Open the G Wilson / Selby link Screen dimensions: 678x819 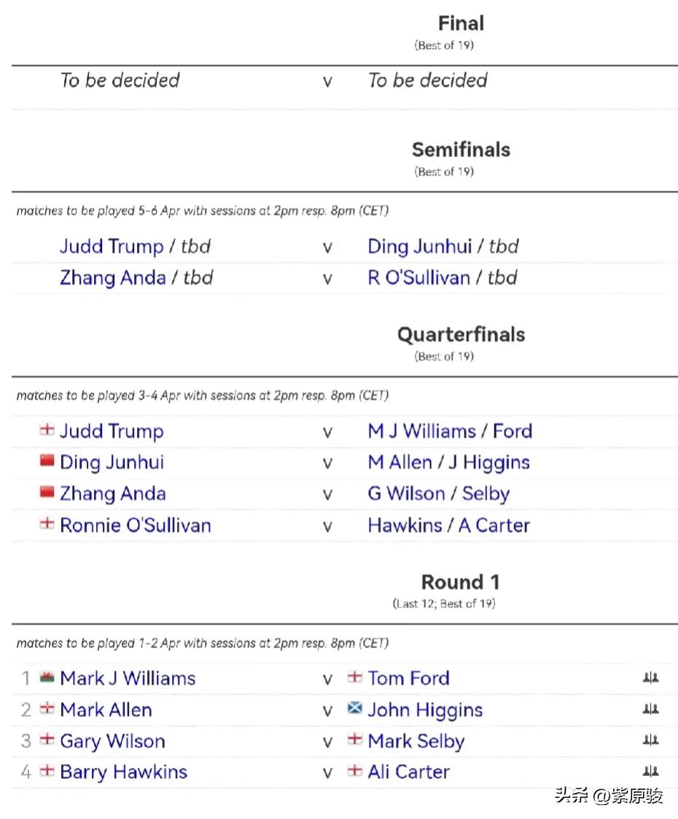[439, 494]
